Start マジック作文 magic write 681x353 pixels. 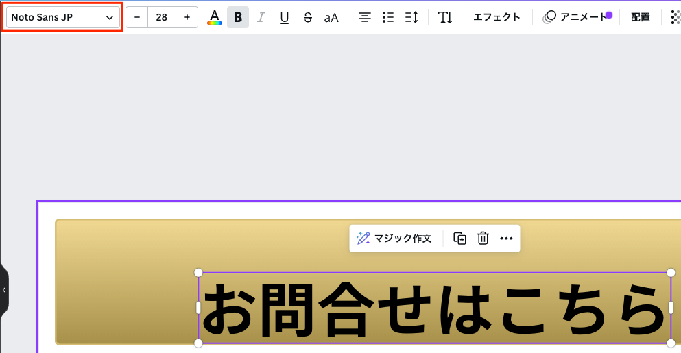394,239
